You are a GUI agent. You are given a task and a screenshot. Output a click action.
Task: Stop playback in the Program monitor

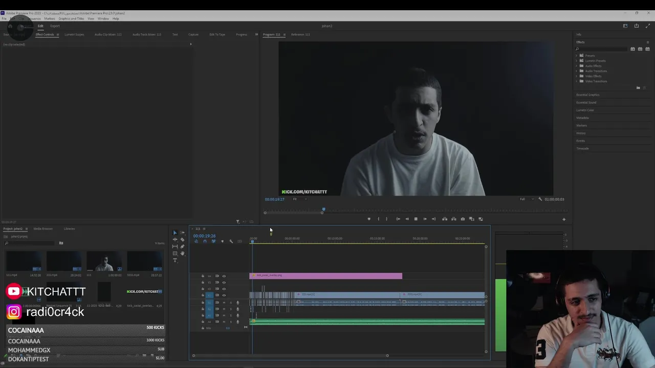point(416,219)
